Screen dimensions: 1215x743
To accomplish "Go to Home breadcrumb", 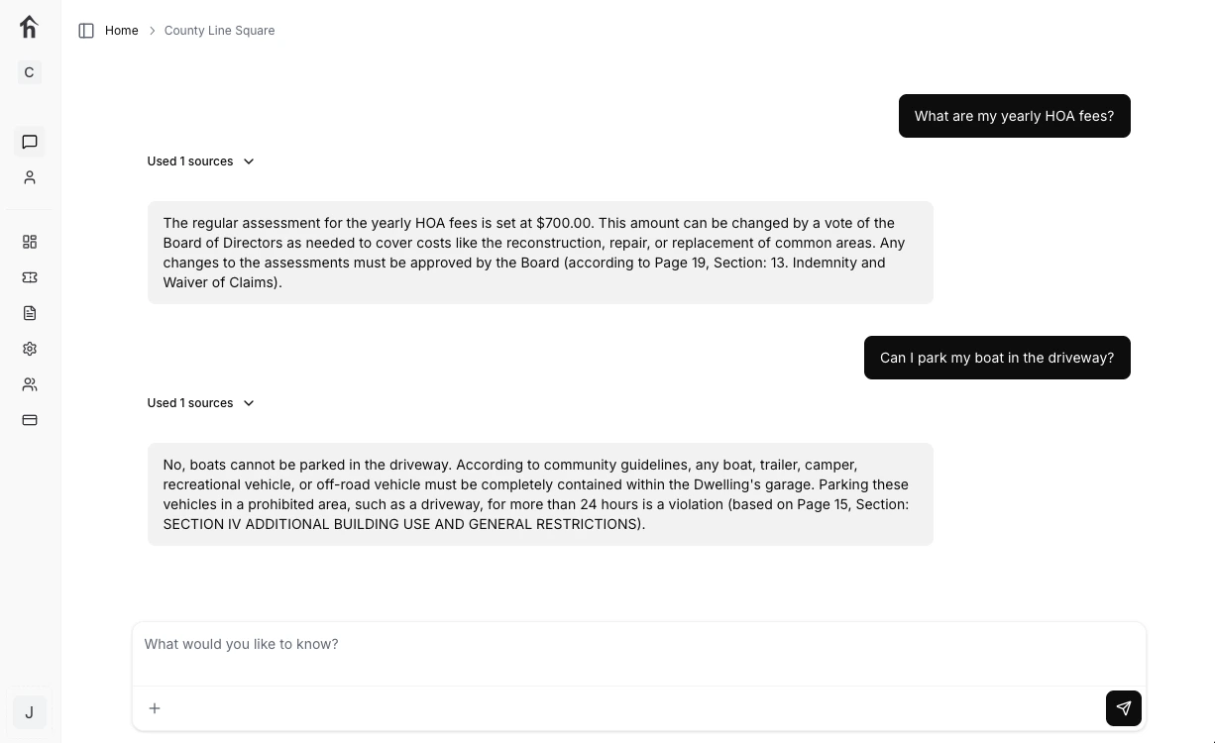I will (122, 31).
